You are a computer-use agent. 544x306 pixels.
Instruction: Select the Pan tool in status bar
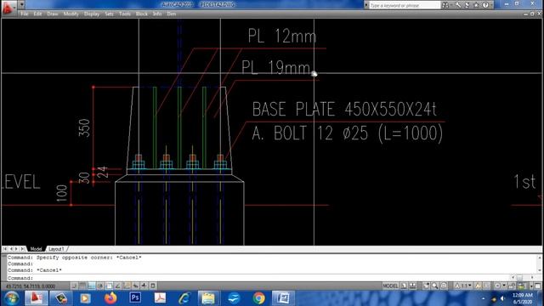point(426,286)
